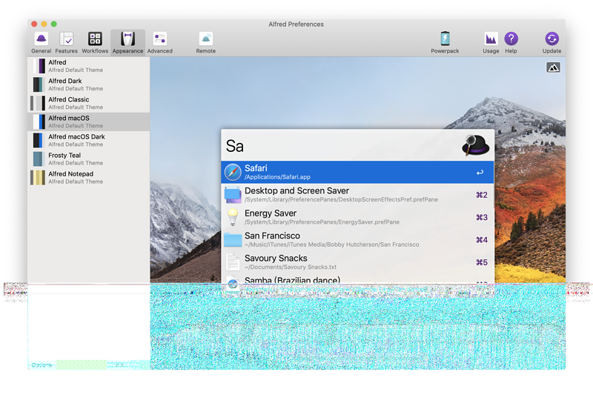Select the Alfred macOS theme
The height and width of the screenshot is (406, 593).
88,122
